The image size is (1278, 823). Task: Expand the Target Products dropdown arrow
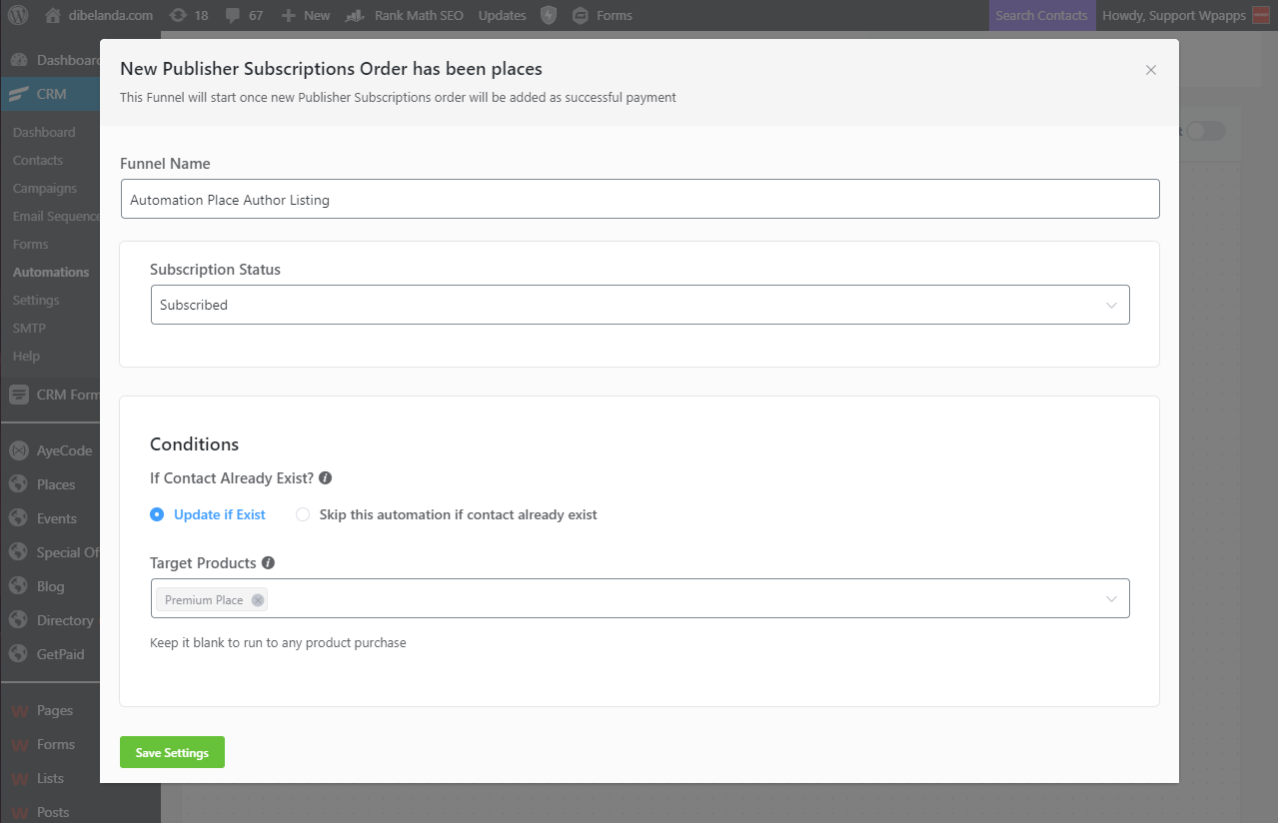pyautogui.click(x=1111, y=599)
